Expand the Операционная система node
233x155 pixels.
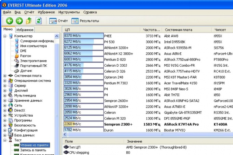click(x=5, y=81)
